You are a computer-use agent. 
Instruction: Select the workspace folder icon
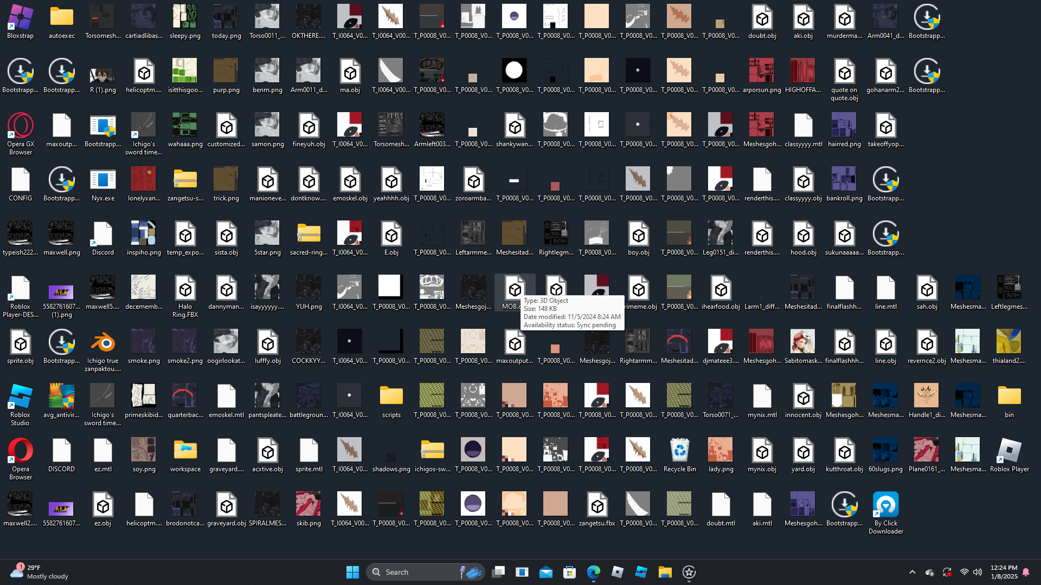point(185,451)
